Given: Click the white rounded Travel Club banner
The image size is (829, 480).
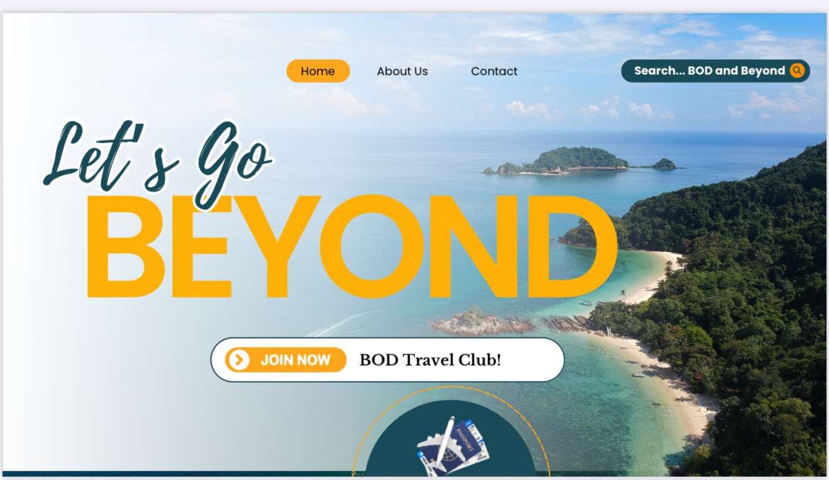Looking at the screenshot, I should (x=387, y=360).
